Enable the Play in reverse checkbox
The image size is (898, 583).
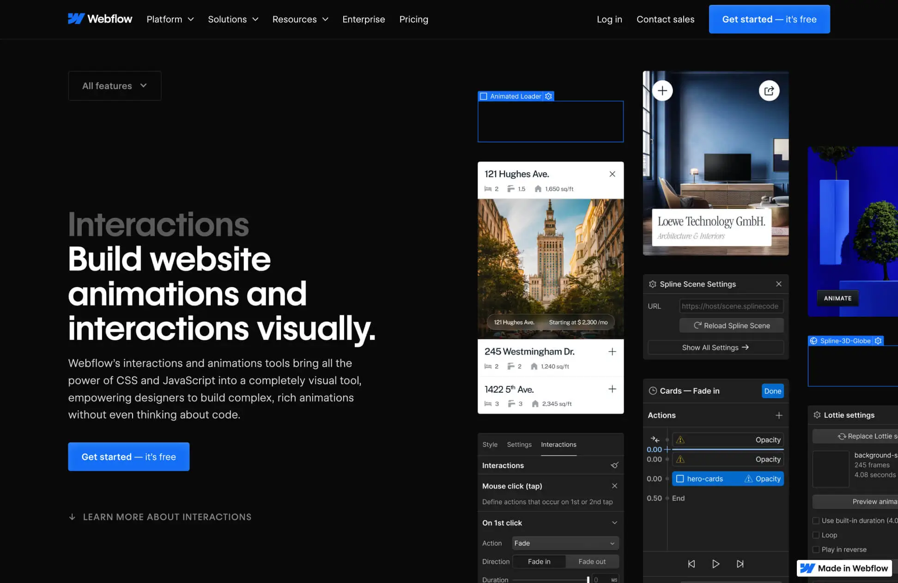point(816,549)
